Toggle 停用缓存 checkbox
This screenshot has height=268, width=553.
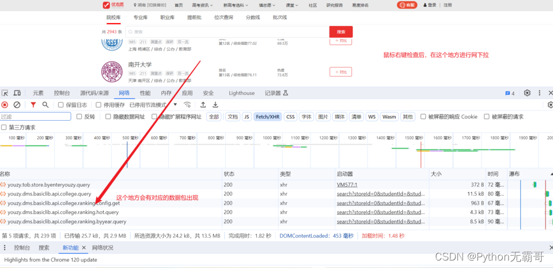click(x=99, y=105)
